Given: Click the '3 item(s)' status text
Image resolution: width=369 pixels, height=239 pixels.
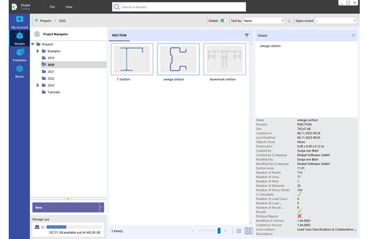Looking at the screenshot, I should click(x=117, y=231).
